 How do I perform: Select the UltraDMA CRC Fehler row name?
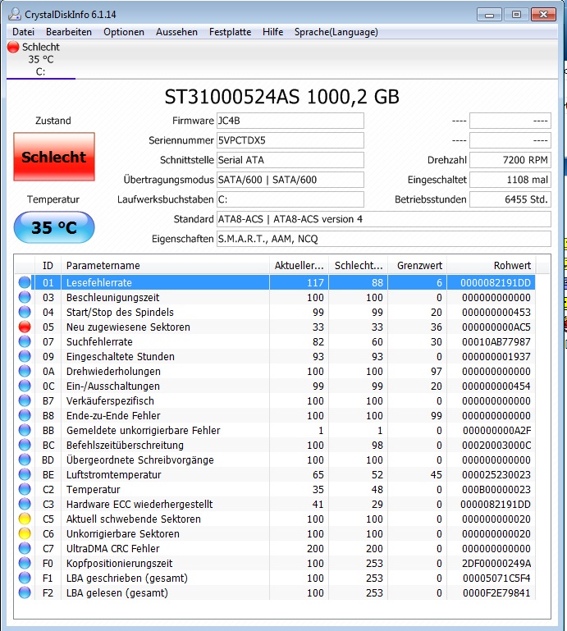pos(112,548)
